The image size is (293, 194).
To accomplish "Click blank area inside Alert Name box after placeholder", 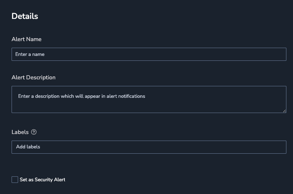I will (164, 54).
